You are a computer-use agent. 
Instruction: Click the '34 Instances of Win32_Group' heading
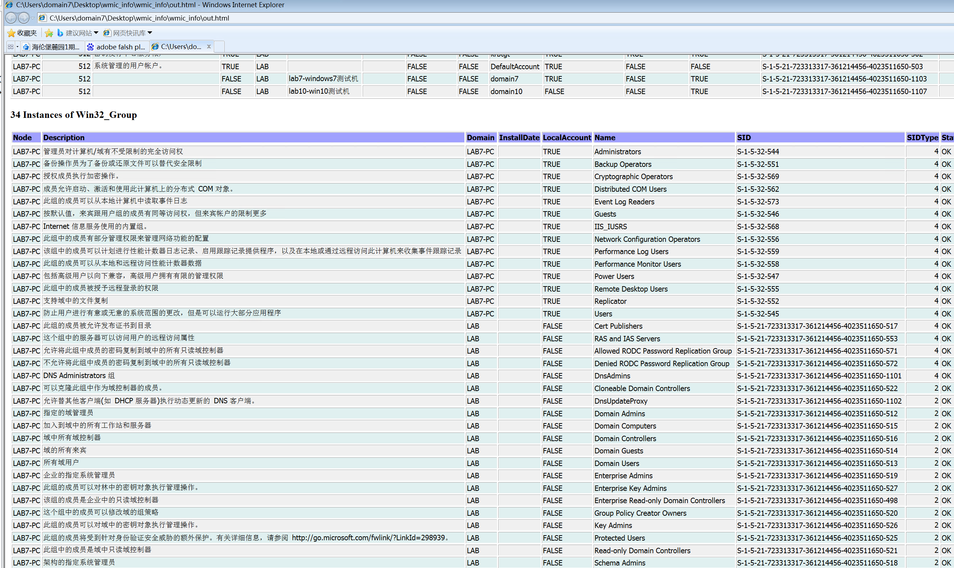(x=74, y=115)
